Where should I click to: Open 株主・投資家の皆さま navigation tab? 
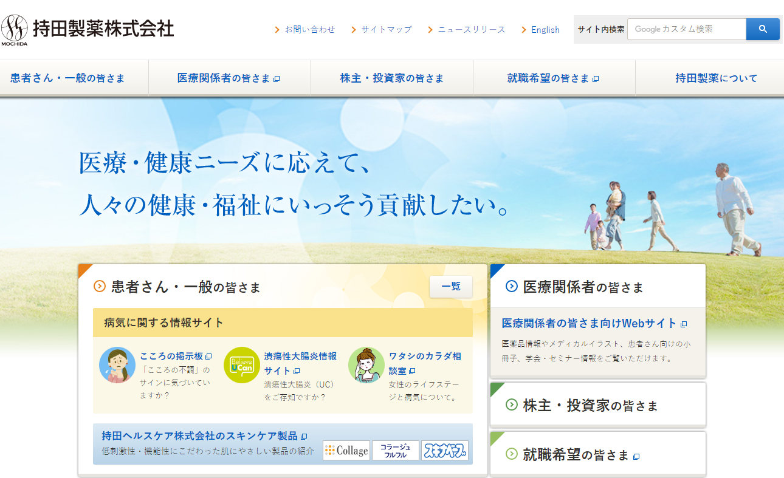click(x=392, y=78)
